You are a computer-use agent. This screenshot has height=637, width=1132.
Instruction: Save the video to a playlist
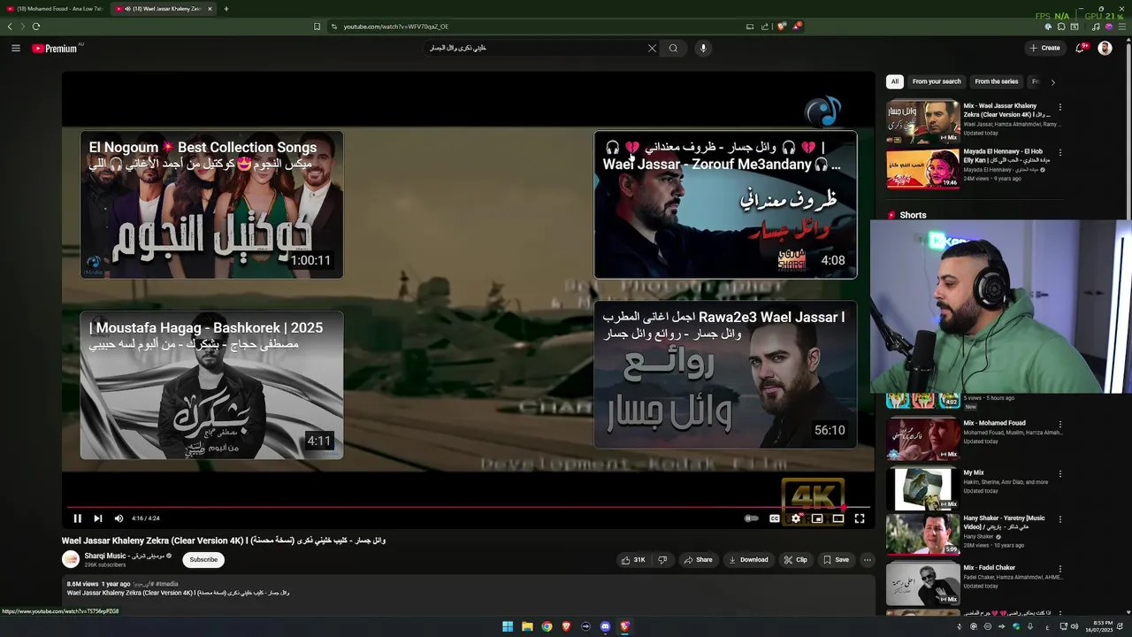[x=836, y=560]
